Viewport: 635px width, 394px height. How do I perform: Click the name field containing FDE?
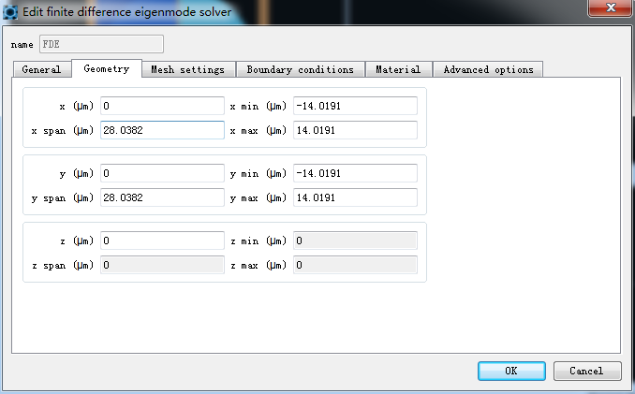pyautogui.click(x=102, y=44)
